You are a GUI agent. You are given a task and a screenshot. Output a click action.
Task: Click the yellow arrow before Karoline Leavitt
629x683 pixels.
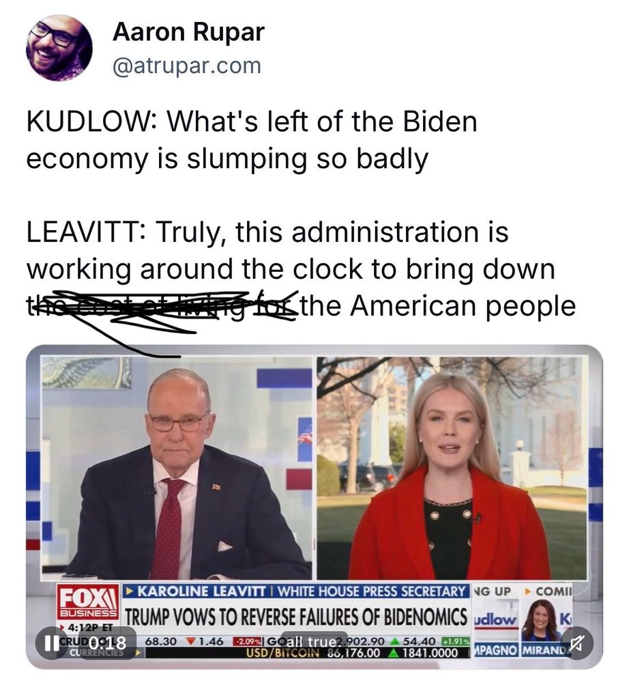(x=129, y=591)
